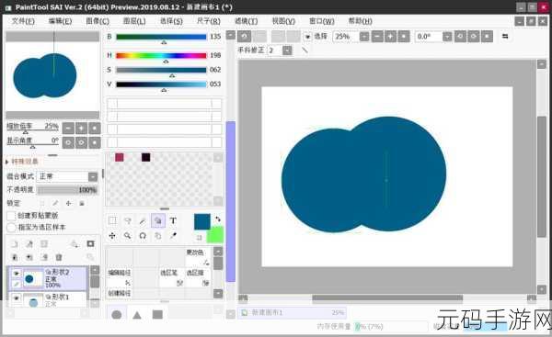Select the 编辑路径 tool button
The height and width of the screenshot is (337, 552).
click(x=120, y=277)
